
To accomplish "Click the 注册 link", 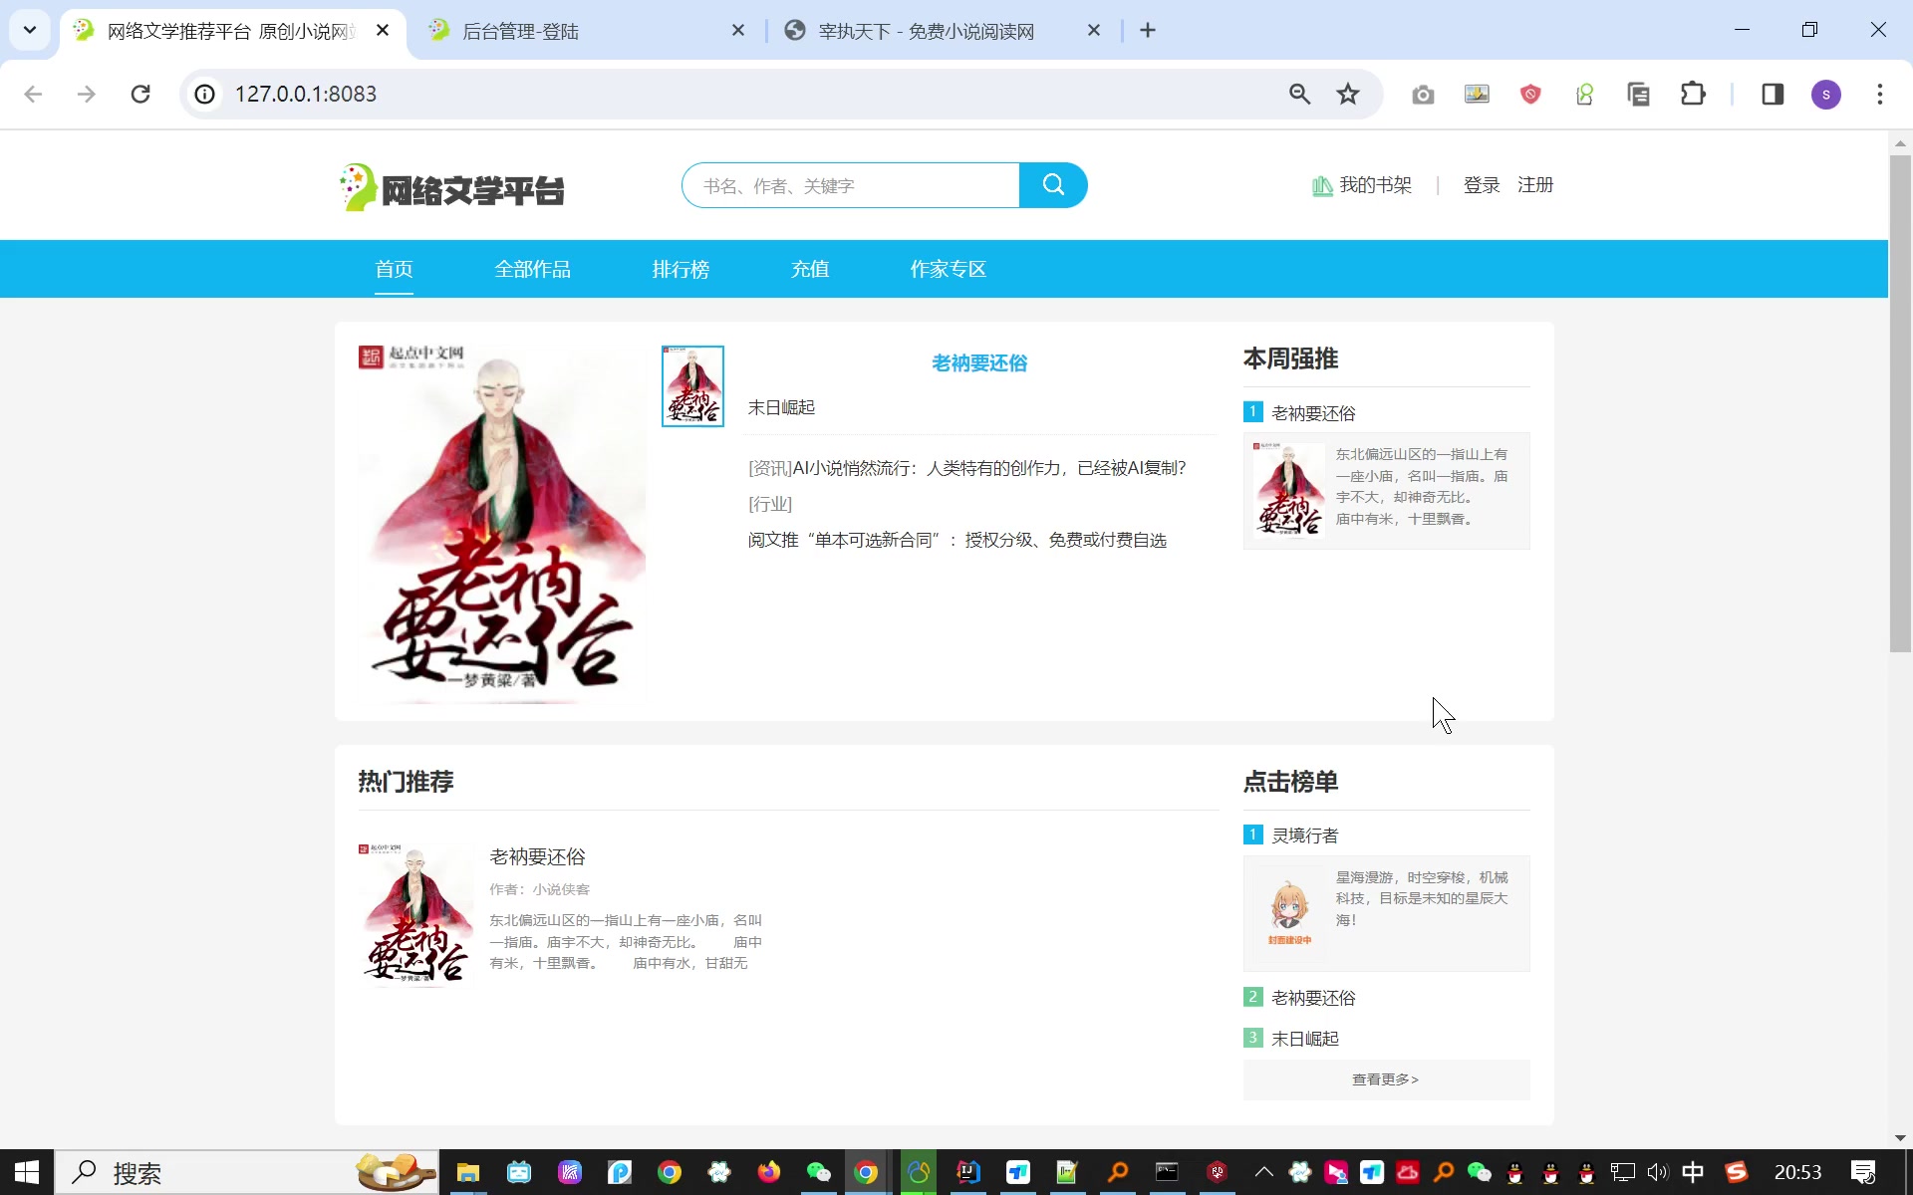I will pyautogui.click(x=1535, y=185).
